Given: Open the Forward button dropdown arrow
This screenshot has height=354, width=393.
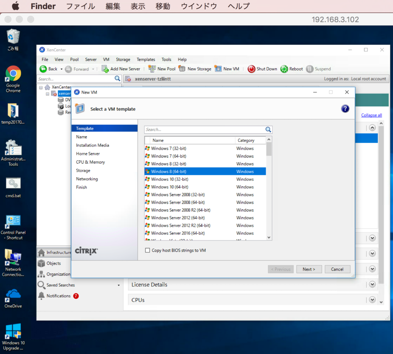Looking at the screenshot, I should pyautogui.click(x=93, y=69).
